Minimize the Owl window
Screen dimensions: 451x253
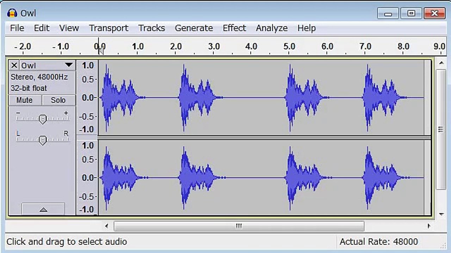pos(388,14)
